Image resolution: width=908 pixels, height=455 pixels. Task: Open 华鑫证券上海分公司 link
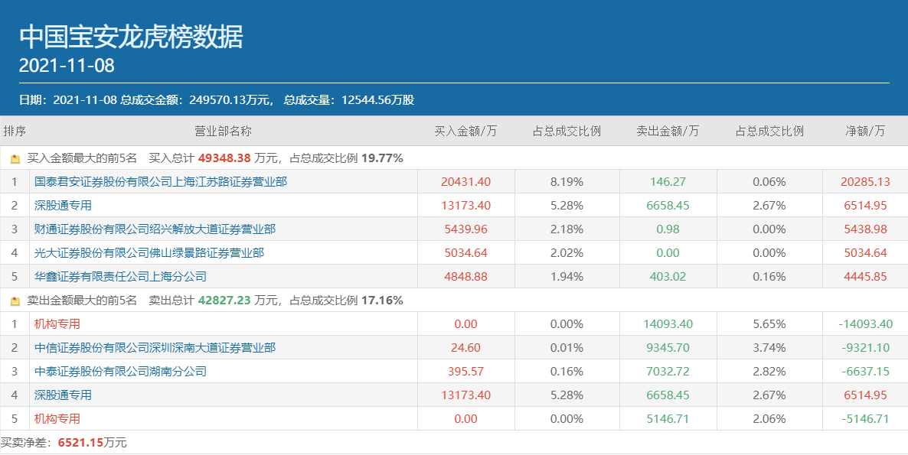coord(120,277)
